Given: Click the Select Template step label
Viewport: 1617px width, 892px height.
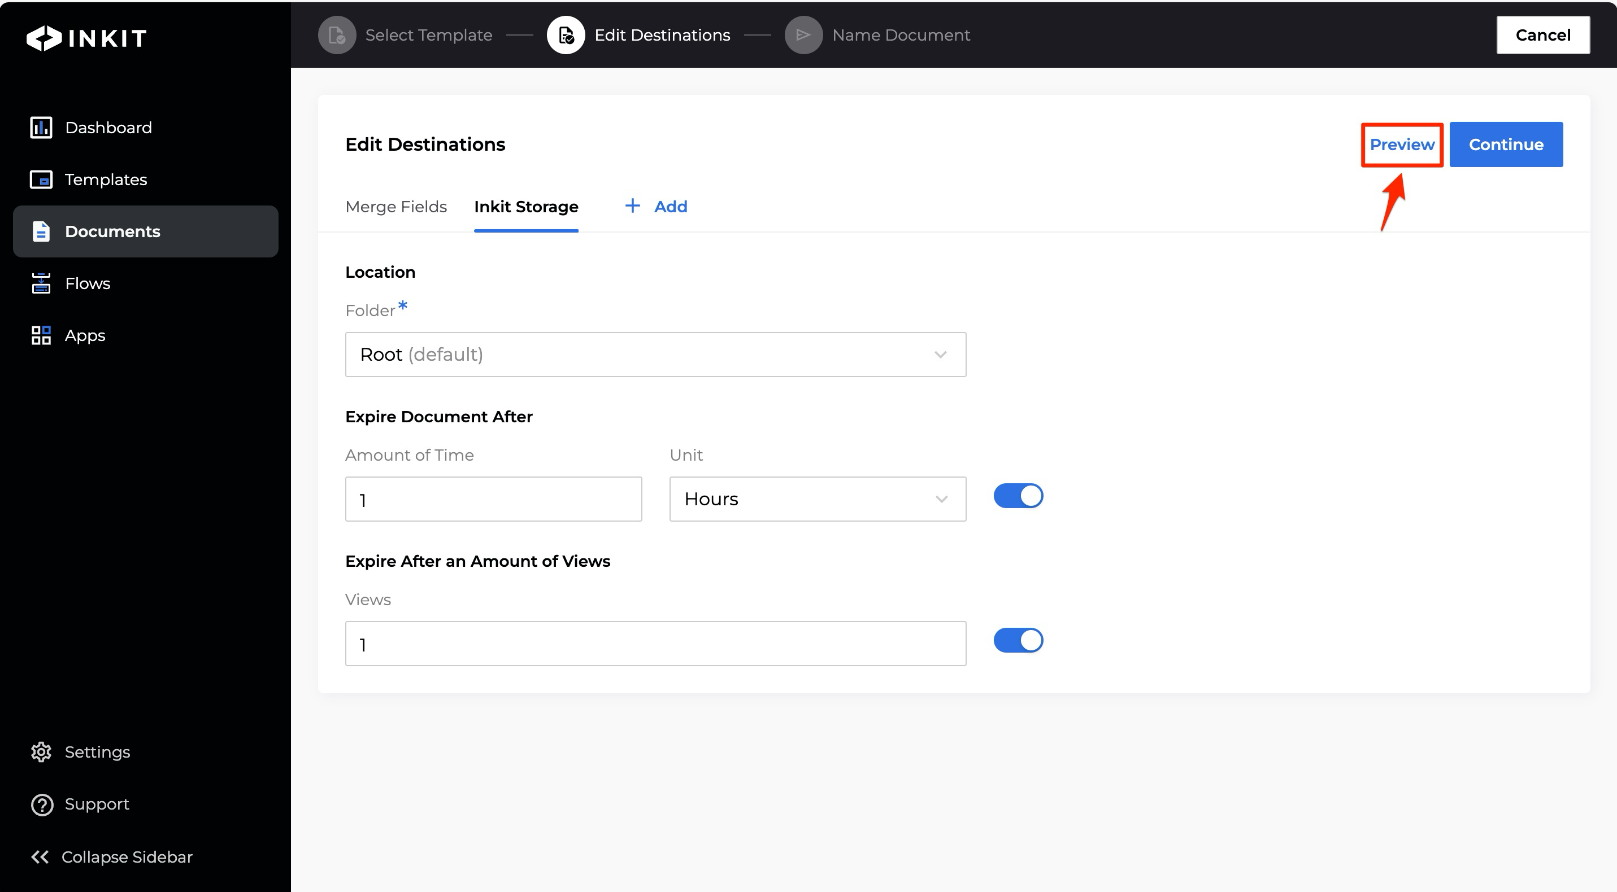Looking at the screenshot, I should [x=429, y=35].
